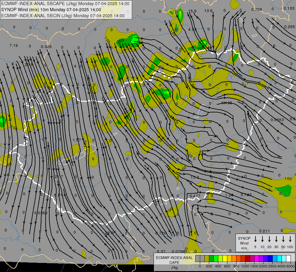Image resolution: width=296 pixels, height=272 pixels.
Task: Click the 6000 tick label in CAPE legend
Action: (x=291, y=266)
